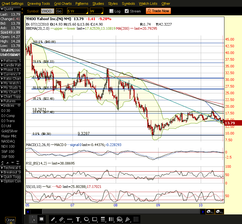Click the Trade Now button
The width and height of the screenshot is (242, 224).
158,11
